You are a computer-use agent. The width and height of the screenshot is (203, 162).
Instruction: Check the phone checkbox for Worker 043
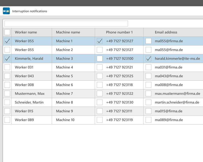coord(100,76)
